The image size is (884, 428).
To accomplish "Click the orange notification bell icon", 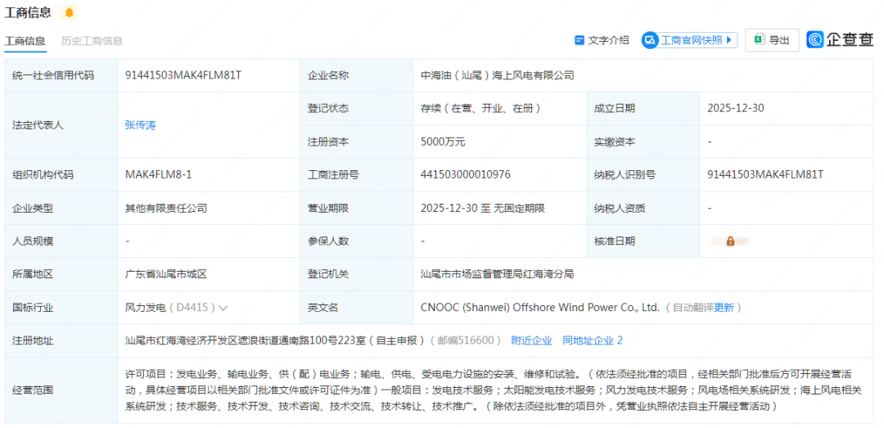I will pos(69,12).
